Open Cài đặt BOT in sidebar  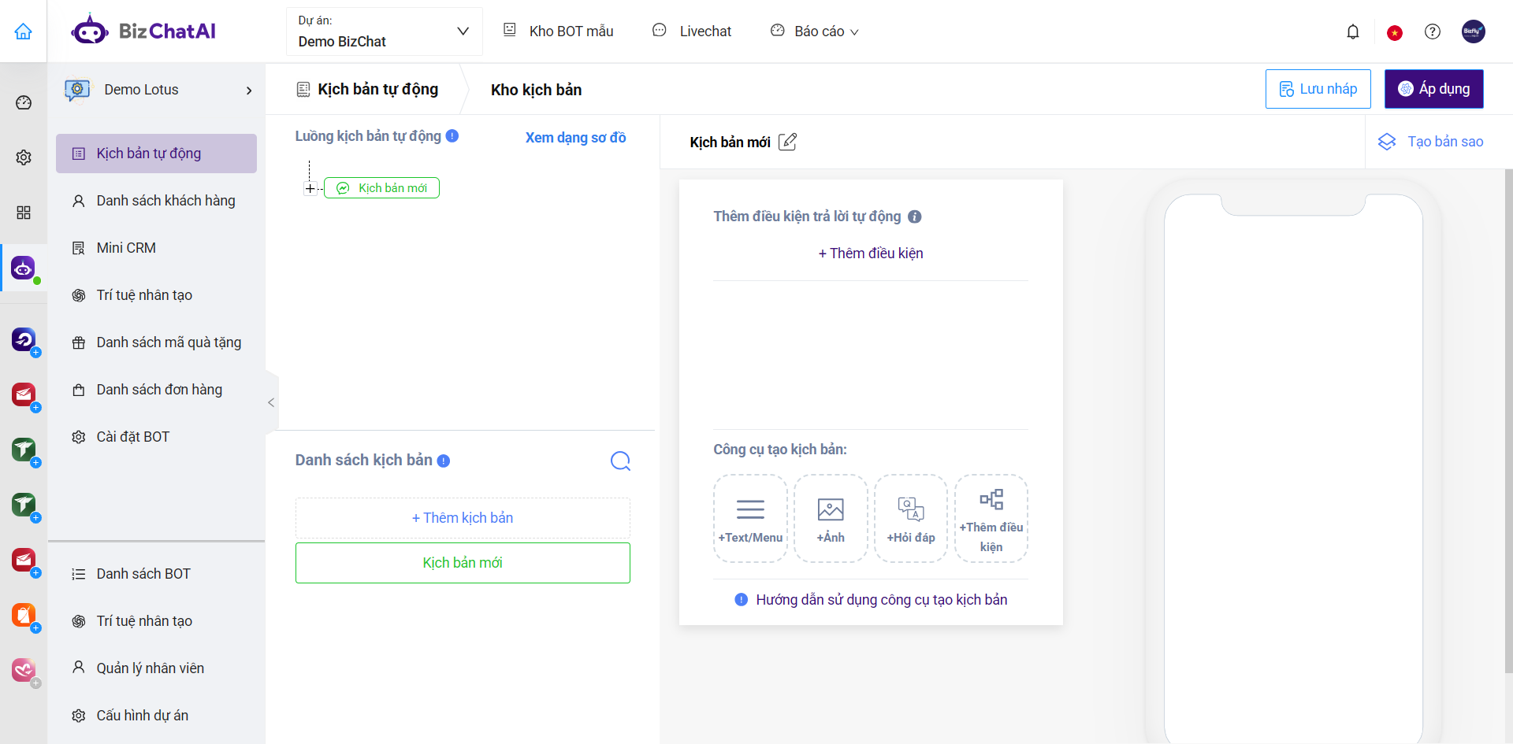pos(156,437)
